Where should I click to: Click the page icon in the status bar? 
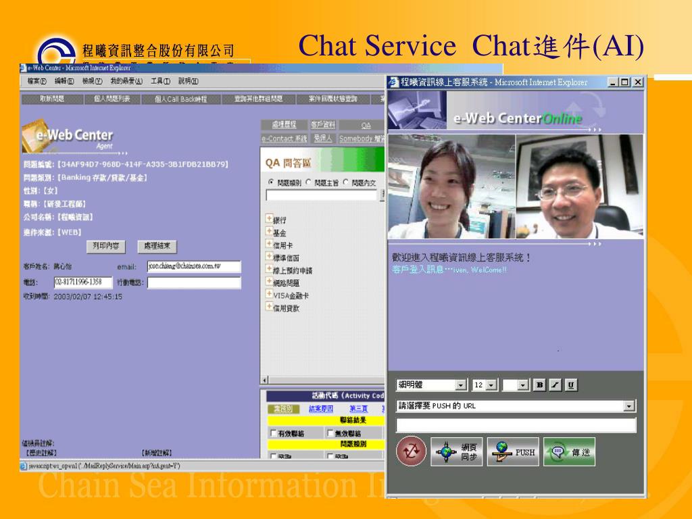pos(24,466)
